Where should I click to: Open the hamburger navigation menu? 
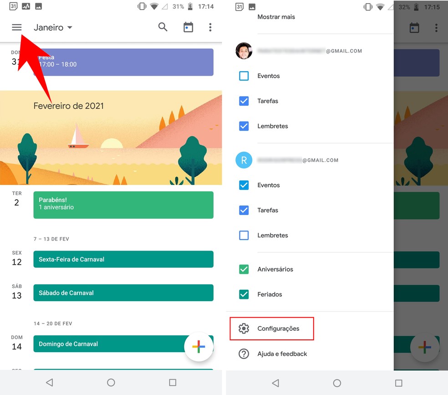point(16,27)
